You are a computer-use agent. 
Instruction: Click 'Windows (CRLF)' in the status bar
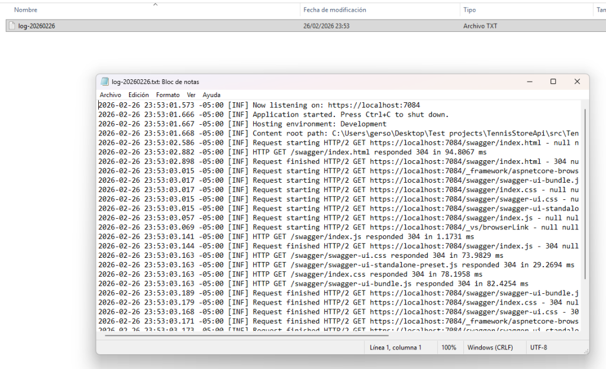[490, 347]
